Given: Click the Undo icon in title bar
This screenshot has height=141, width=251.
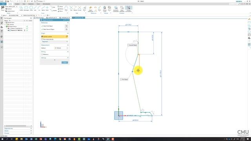Looking at the screenshot, I should pyautogui.click(x=11, y=1).
